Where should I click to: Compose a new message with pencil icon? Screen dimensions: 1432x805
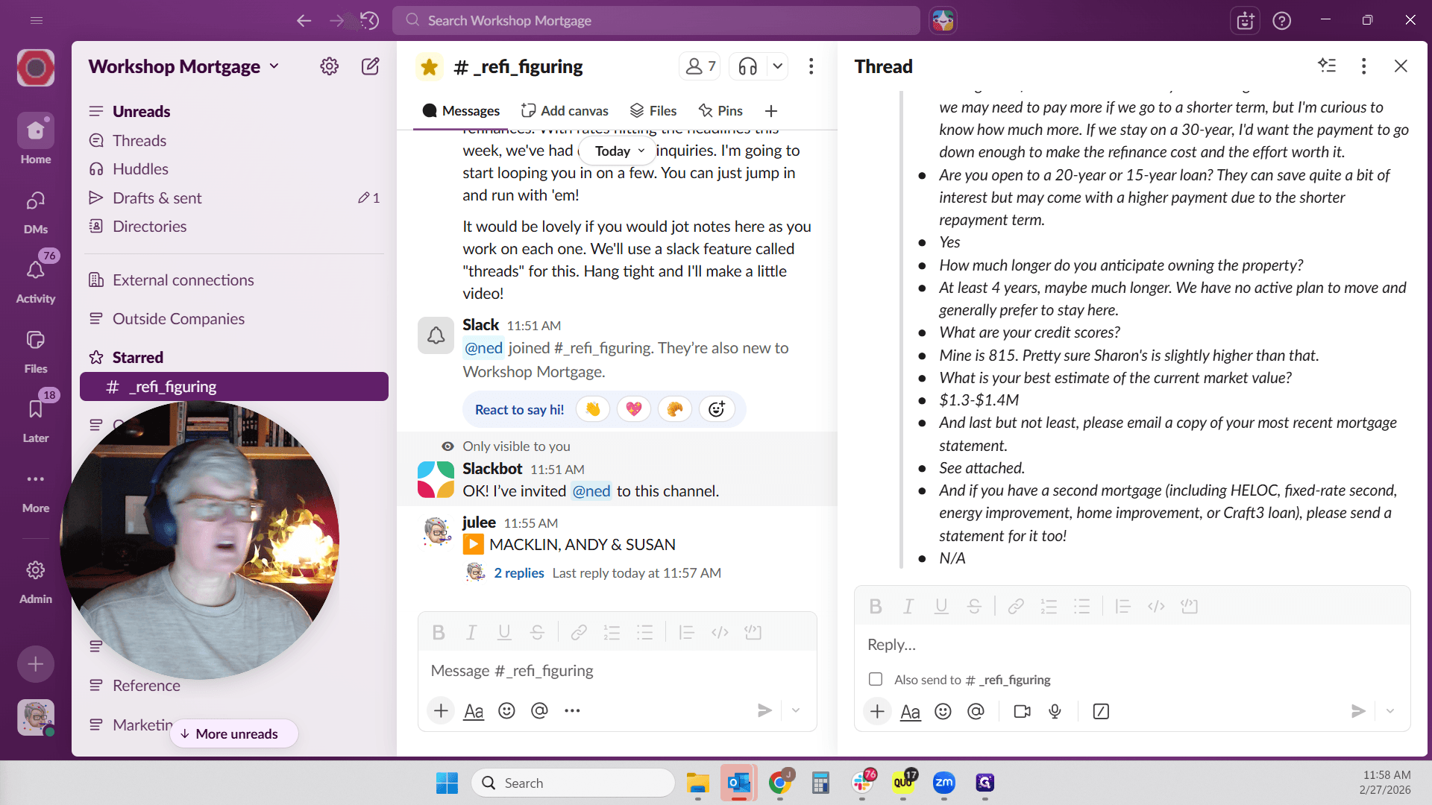click(x=370, y=66)
